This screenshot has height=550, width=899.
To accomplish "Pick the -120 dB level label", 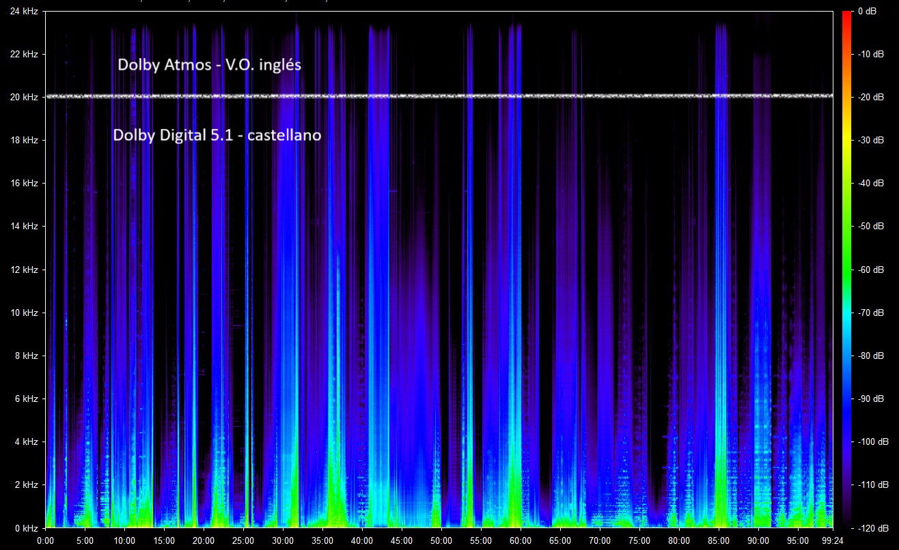I will click(x=873, y=527).
